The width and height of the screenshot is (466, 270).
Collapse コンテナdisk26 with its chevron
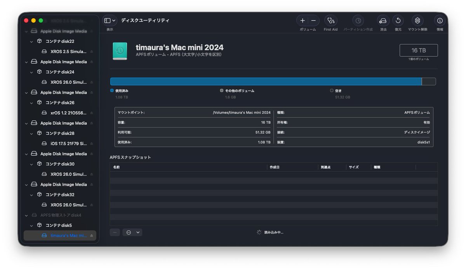[31, 103]
